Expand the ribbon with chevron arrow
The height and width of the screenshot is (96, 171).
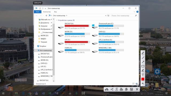click(134, 12)
